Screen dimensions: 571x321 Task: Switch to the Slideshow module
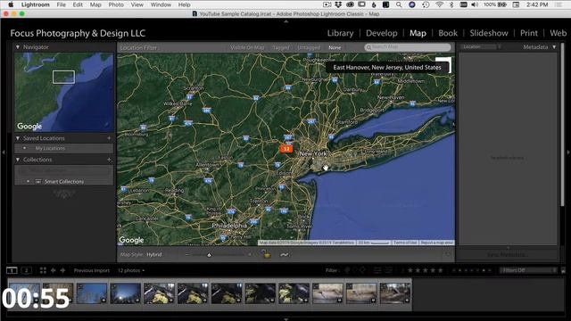coord(489,33)
